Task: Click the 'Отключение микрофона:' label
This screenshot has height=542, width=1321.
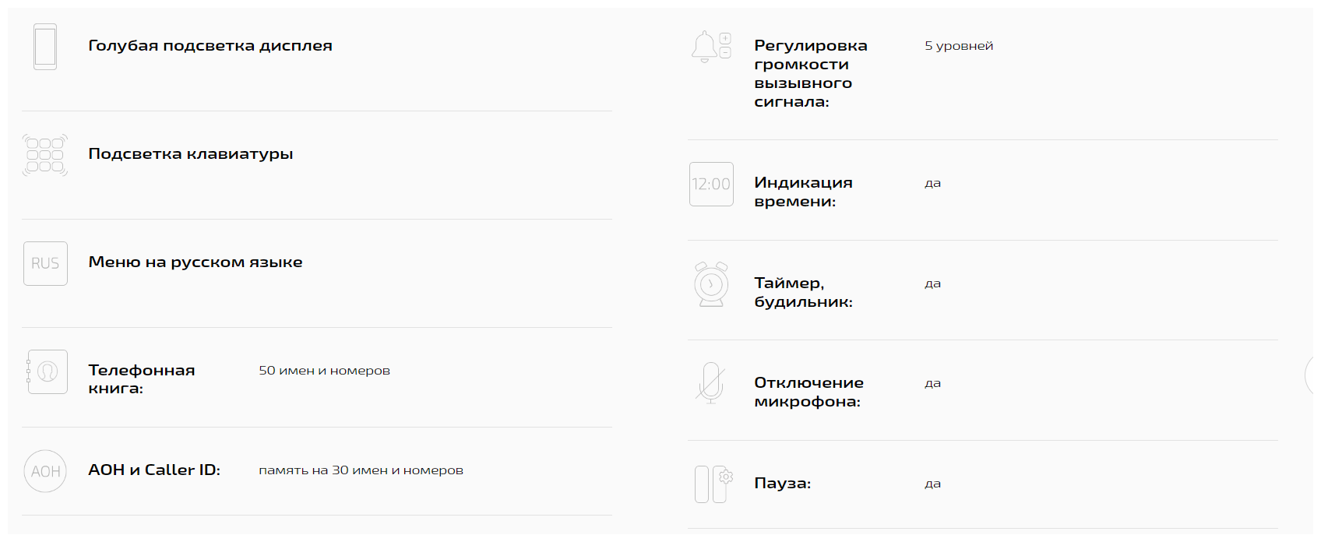Action: click(x=808, y=392)
